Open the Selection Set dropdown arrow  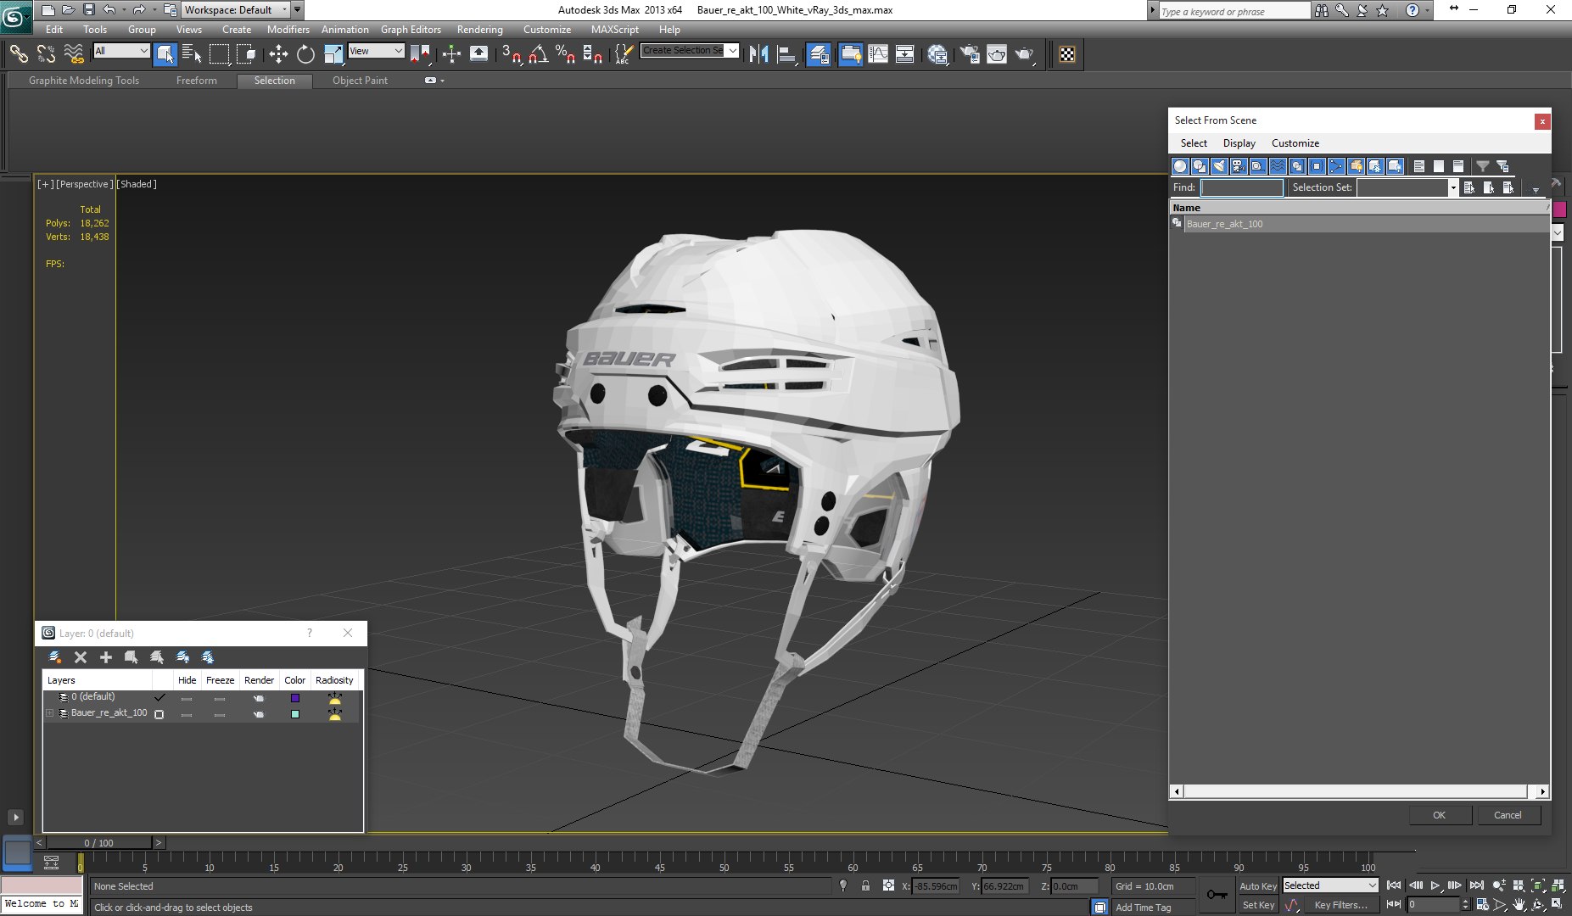1452,187
